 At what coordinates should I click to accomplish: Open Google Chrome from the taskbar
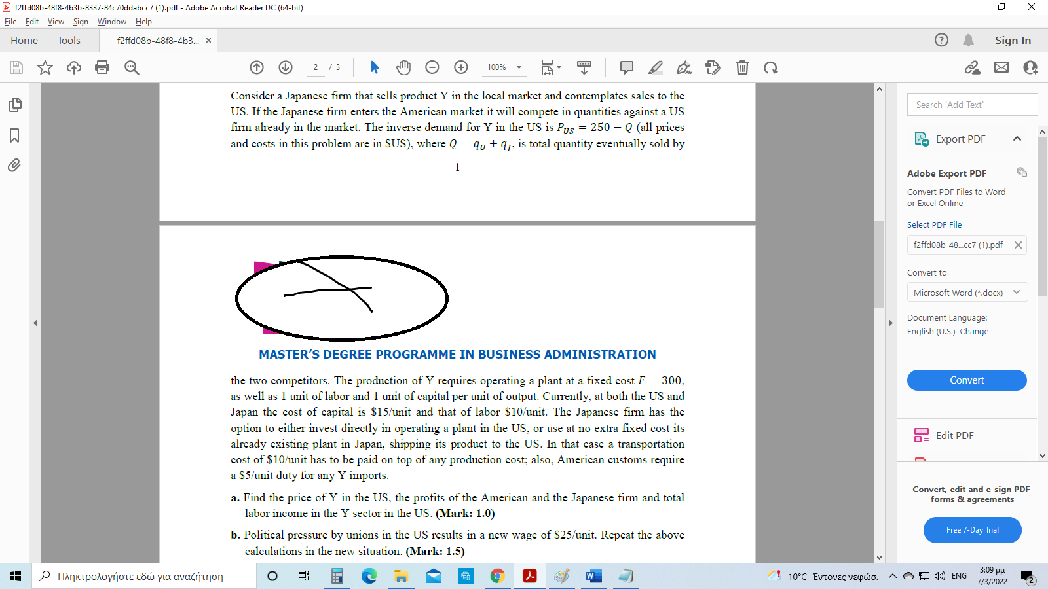[498, 576]
